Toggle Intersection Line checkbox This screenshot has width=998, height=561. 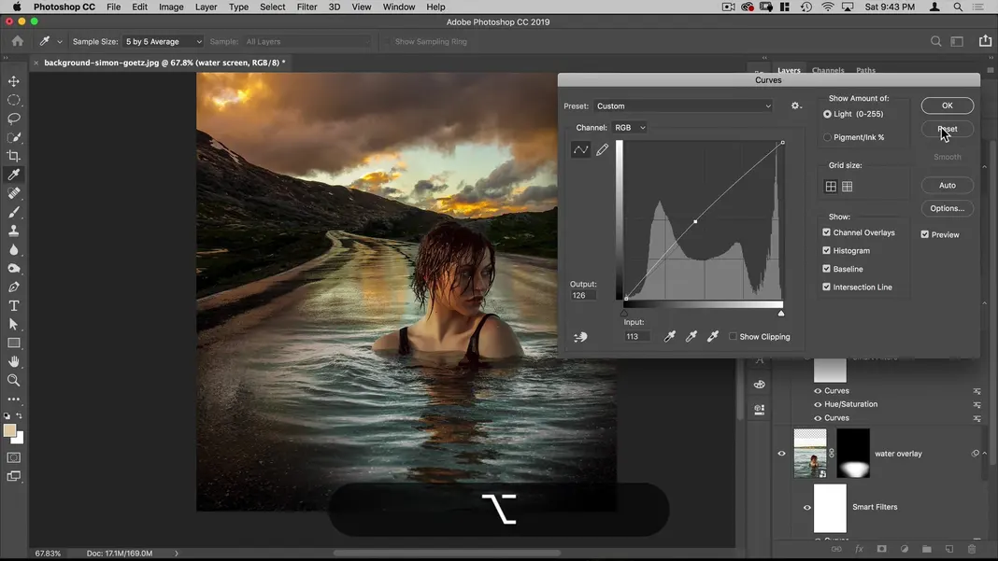pyautogui.click(x=826, y=287)
